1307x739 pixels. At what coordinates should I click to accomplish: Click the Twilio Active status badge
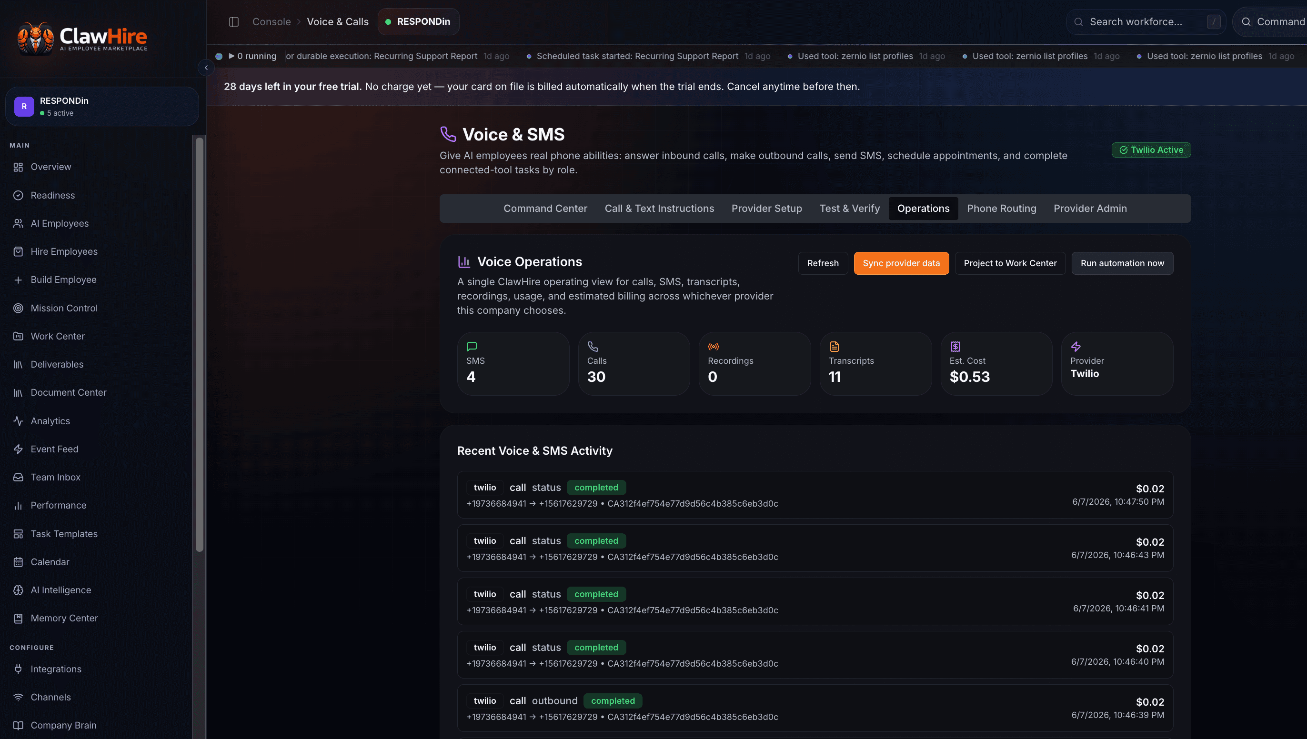1151,150
